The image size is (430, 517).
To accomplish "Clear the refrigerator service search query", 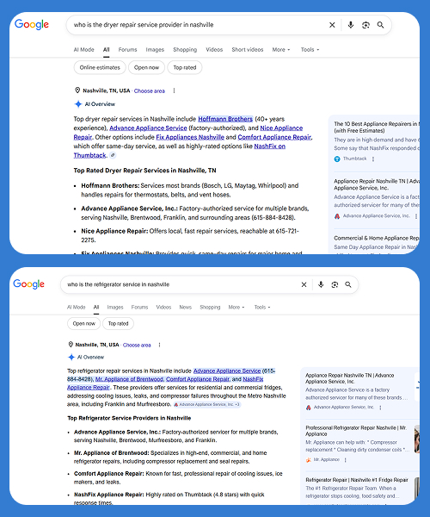I will pyautogui.click(x=304, y=284).
